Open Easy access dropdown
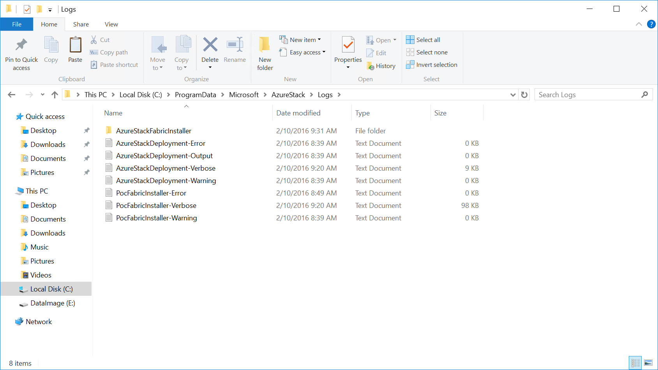 [x=302, y=52]
